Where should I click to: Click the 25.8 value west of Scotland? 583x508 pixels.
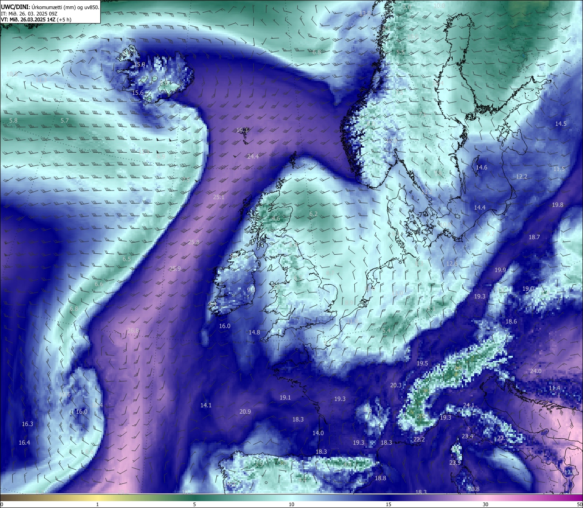[x=194, y=242]
